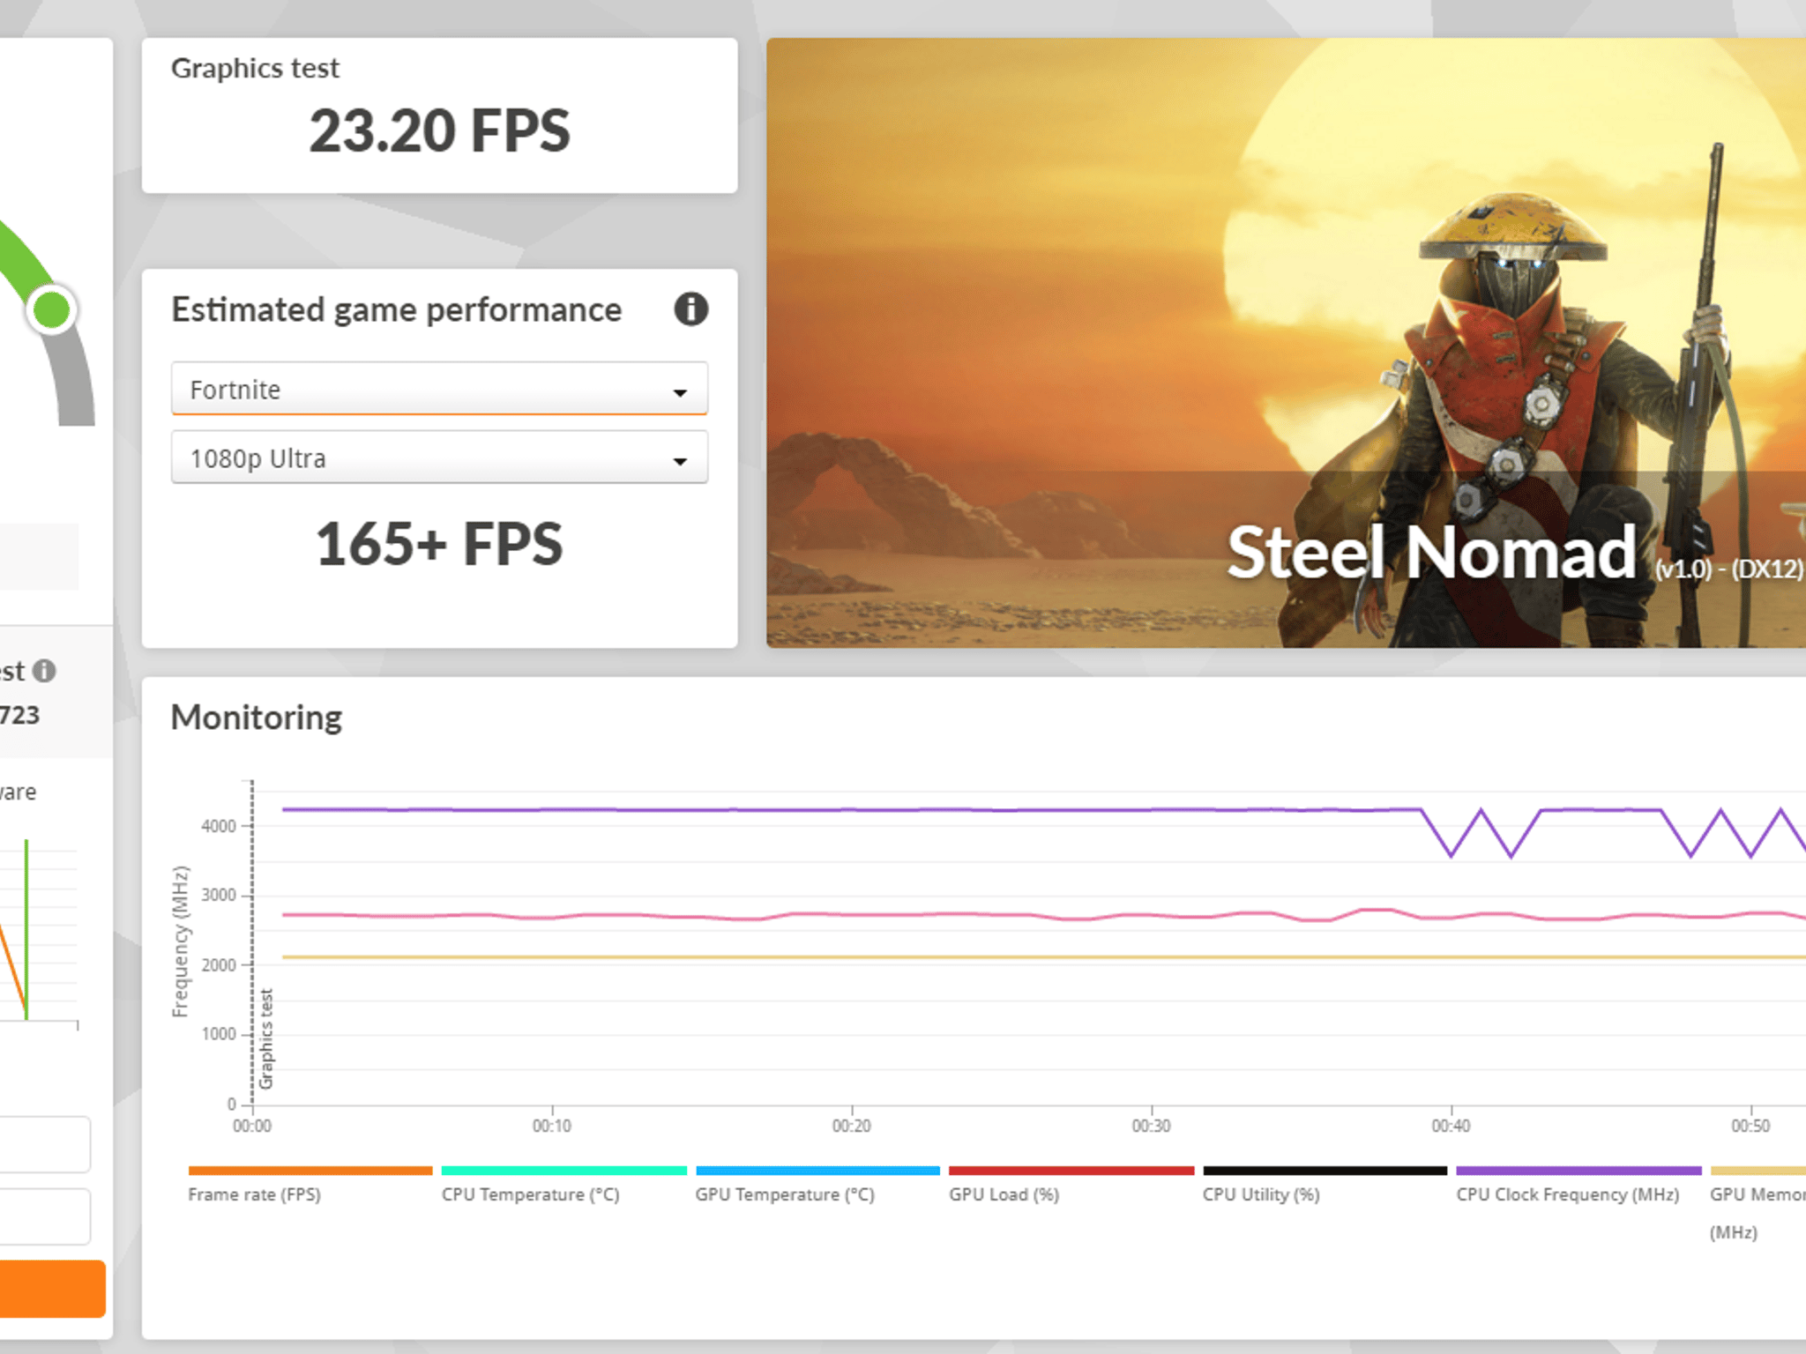
Task: Click the Steel Nomad title text
Action: click(x=1432, y=553)
